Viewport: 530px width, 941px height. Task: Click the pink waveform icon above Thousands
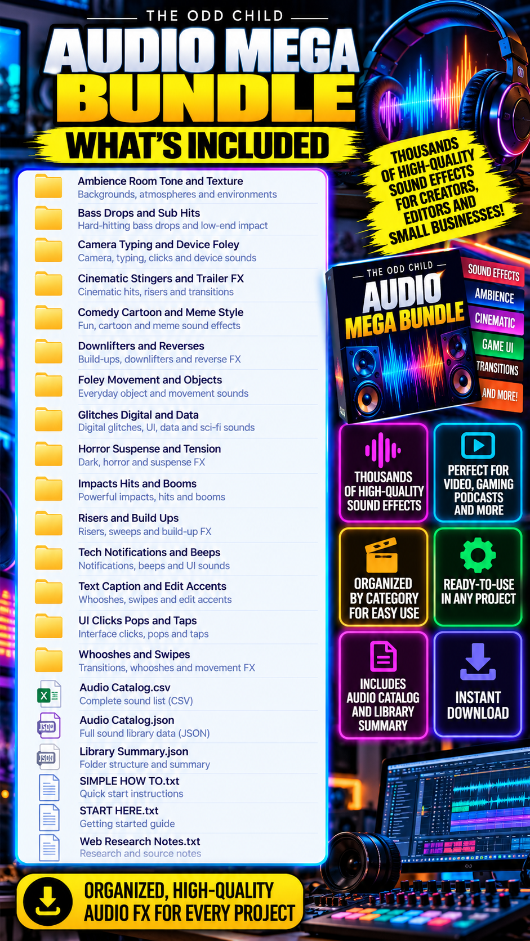point(383,450)
